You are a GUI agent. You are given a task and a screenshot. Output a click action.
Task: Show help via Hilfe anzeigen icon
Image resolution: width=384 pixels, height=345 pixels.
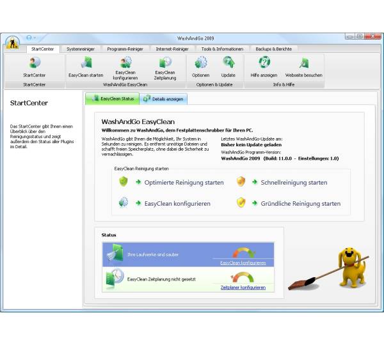click(x=264, y=63)
